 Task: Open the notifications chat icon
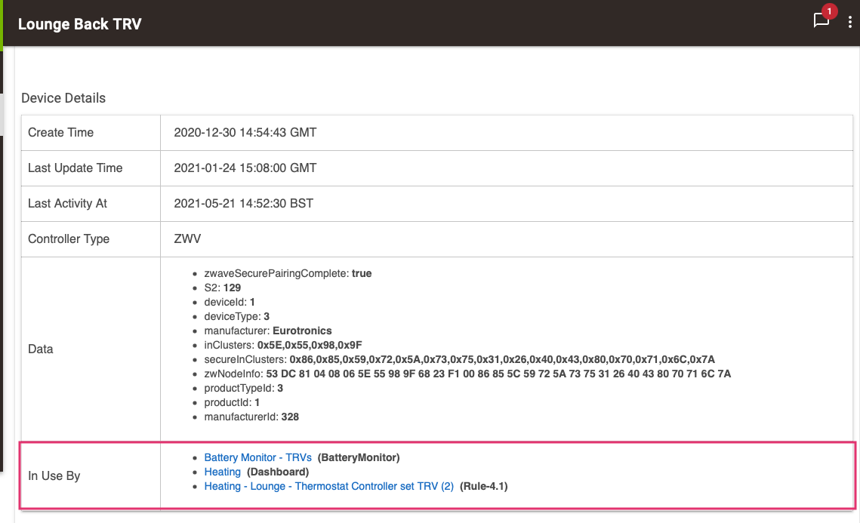(821, 20)
